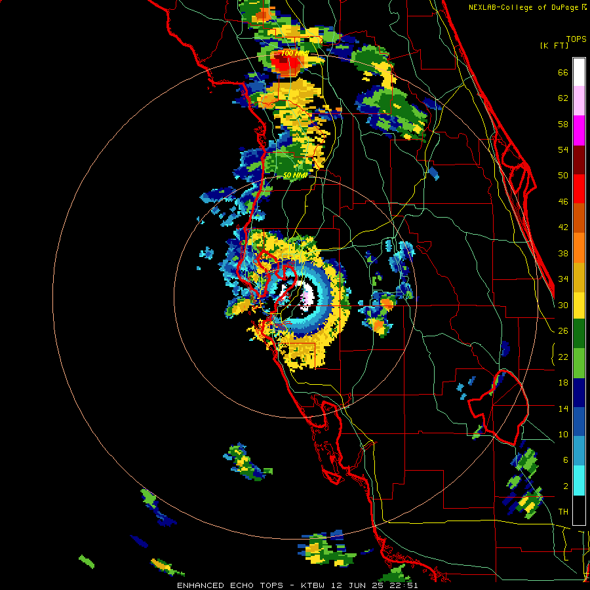Click the 50 NMI range ring label

[x=295, y=175]
